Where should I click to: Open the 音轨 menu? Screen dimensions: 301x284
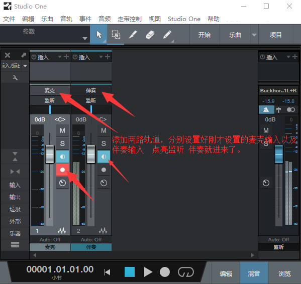pos(66,19)
